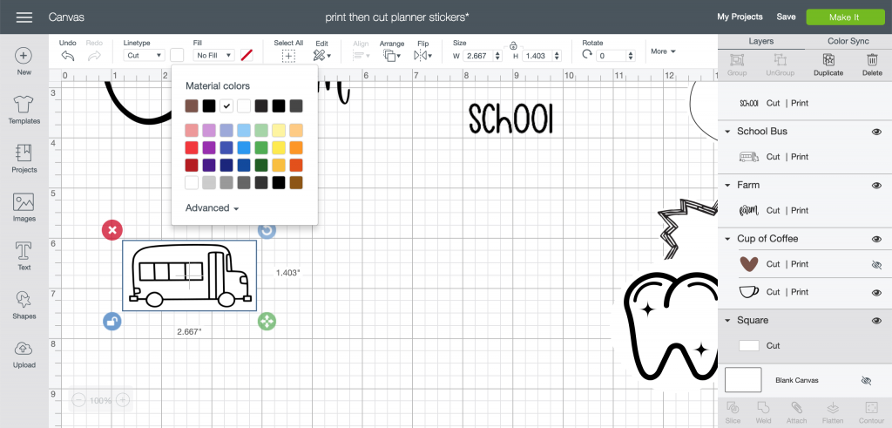Click the blue unlock handle on bus
Viewport: 892px width, 428px height.
point(112,322)
